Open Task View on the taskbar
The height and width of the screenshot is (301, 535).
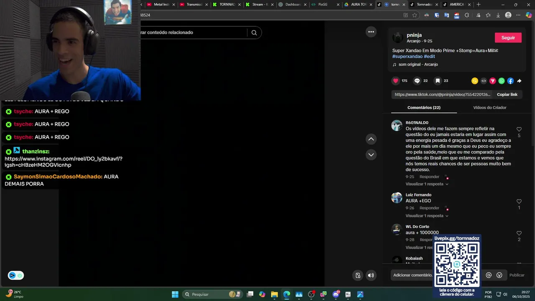[x=250, y=294]
